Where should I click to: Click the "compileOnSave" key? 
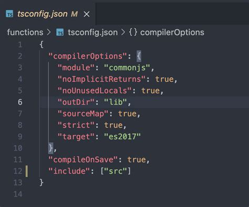83,160
